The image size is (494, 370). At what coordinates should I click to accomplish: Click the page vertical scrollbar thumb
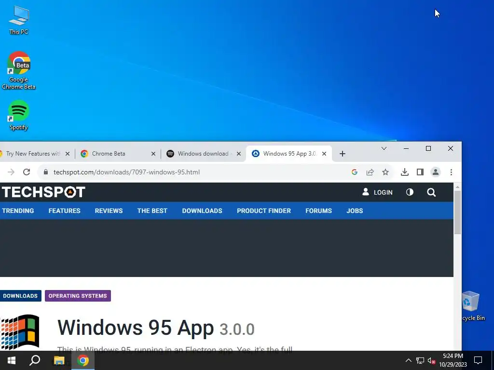tap(457, 212)
